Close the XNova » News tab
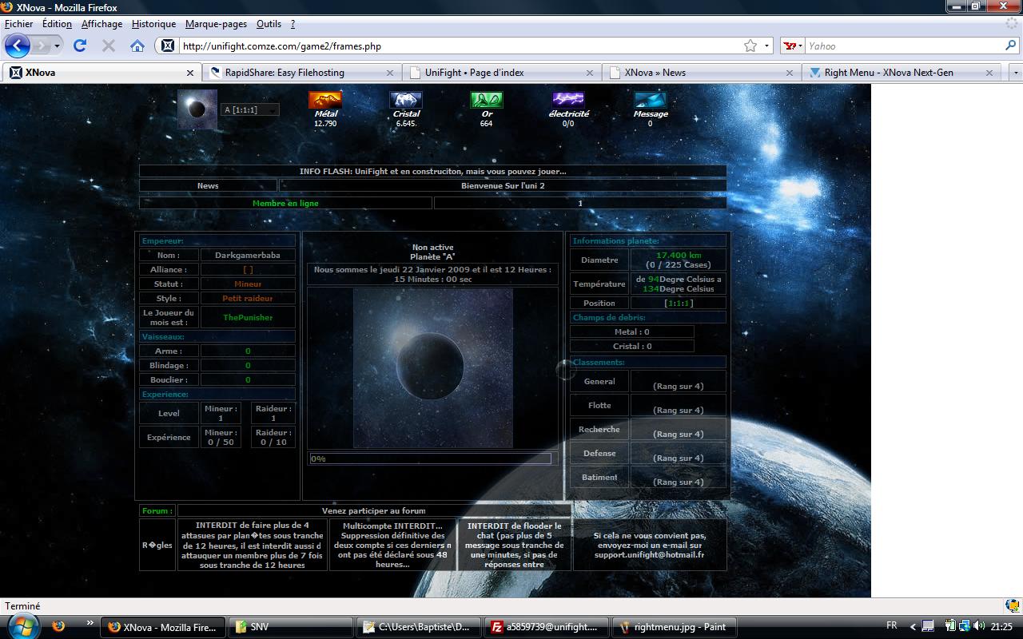The image size is (1023, 639). (790, 72)
